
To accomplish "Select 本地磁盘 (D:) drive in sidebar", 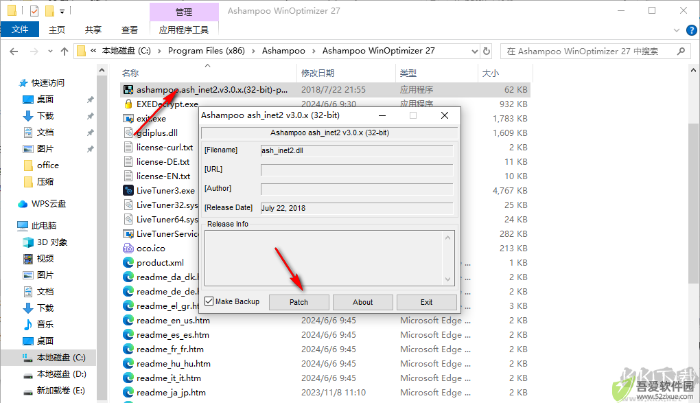I will pos(62,374).
